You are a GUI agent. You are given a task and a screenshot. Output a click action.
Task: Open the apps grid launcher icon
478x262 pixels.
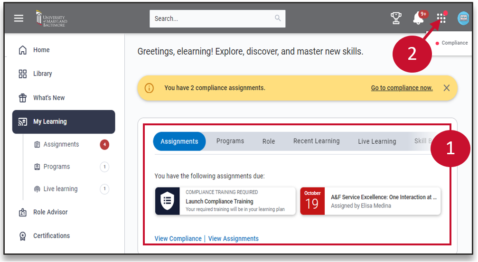441,19
